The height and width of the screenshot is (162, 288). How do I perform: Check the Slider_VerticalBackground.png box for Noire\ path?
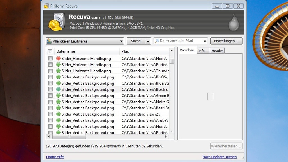50,126
